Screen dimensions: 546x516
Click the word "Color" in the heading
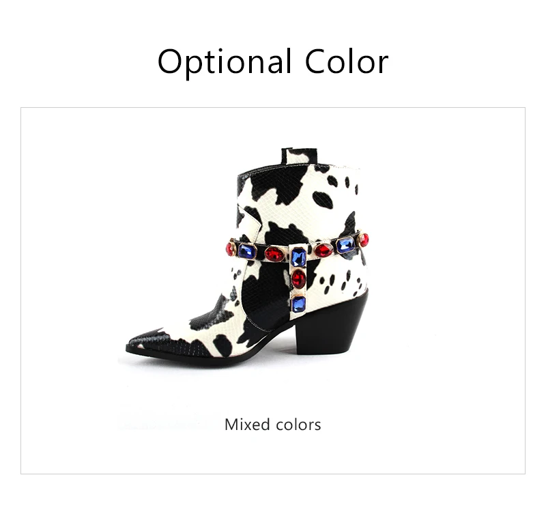[347, 61]
